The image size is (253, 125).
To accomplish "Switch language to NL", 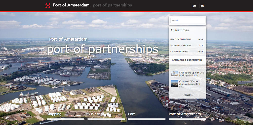I will (x=203, y=6).
